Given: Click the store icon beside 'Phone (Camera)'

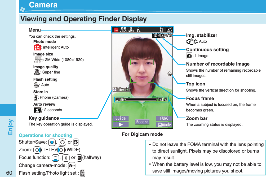Looking at the screenshot, I should 36,97.
